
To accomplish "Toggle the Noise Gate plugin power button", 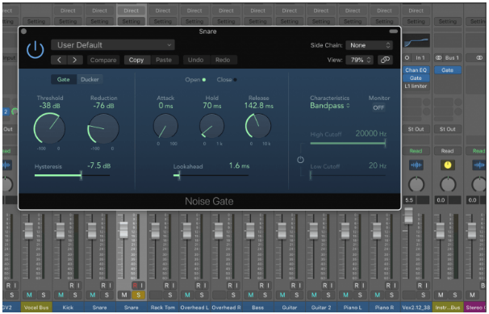I will click(36, 50).
